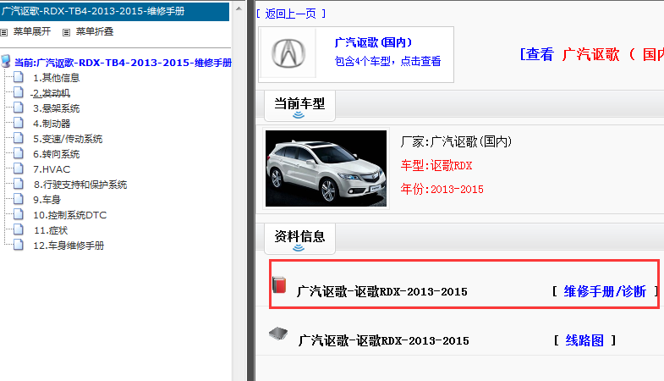The width and height of the screenshot is (664, 381).
Task: Open the 7.HVAC section
Action: point(52,169)
